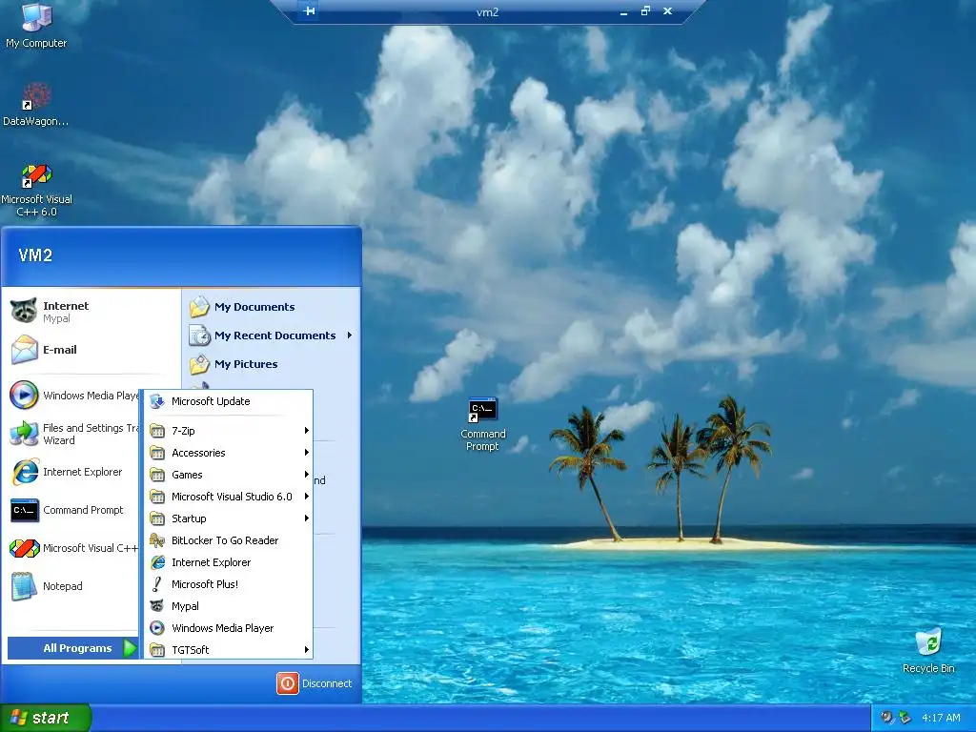The height and width of the screenshot is (732, 976).
Task: Restore down the vm2 remote session window
Action: [645, 10]
